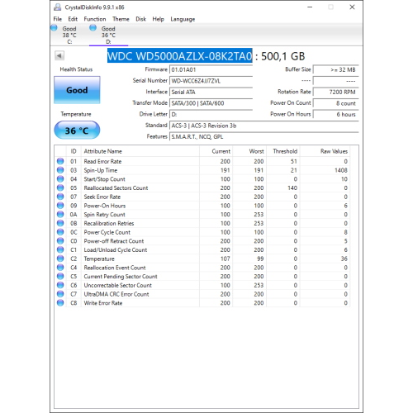This screenshot has height=413, width=413.
Task: Click status icon of Reallocation Event Count
Action: click(60, 268)
